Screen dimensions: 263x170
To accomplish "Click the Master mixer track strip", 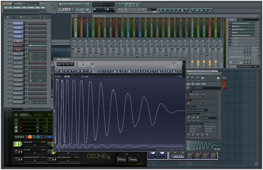I will coord(75,28).
